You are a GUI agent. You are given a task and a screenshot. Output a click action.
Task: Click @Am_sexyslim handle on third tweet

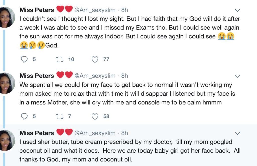point(95,133)
